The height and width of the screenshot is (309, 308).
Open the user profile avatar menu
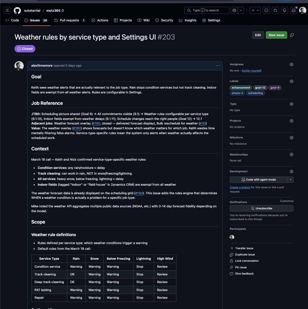pyautogui.click(x=303, y=11)
